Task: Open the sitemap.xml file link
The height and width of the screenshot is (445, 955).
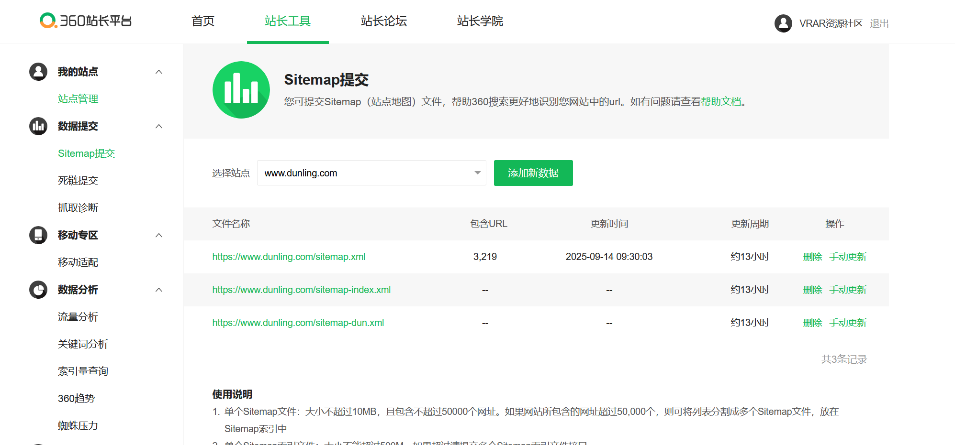Action: tap(289, 257)
